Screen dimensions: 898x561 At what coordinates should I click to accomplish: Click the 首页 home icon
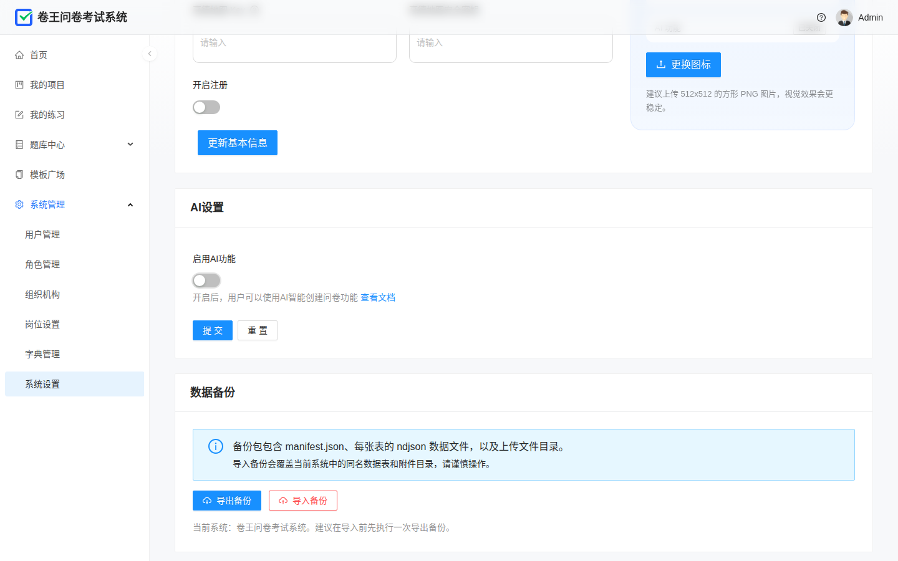tap(19, 55)
